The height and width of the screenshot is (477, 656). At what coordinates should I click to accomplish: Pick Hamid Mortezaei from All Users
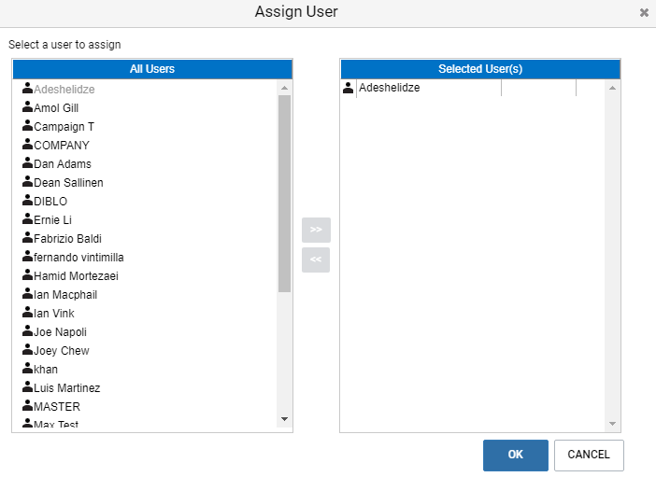(x=76, y=276)
